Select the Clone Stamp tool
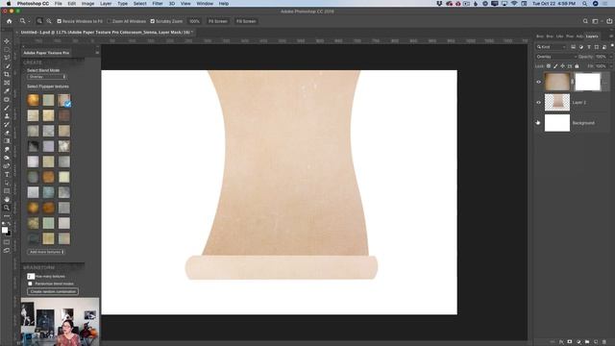This screenshot has height=346, width=615. click(x=7, y=116)
